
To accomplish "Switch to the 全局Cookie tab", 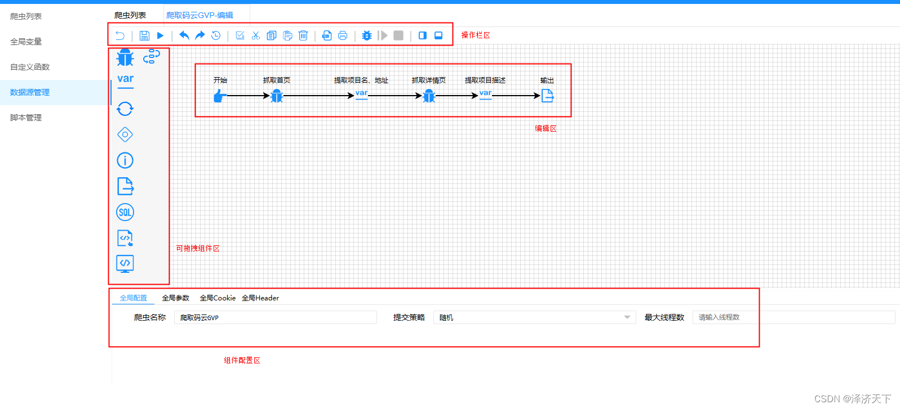I will point(218,298).
